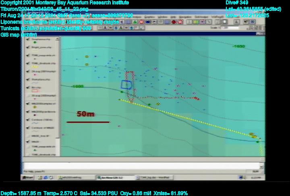
Task: Toggle the MB2000samples theme with yellow circle symbol
Action: (x=28, y=104)
